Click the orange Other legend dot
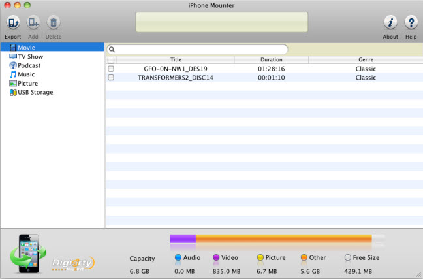This screenshot has height=279, width=423. click(304, 257)
